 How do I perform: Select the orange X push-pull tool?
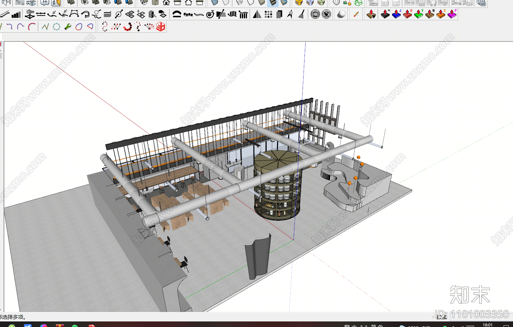pyautogui.click(x=441, y=14)
